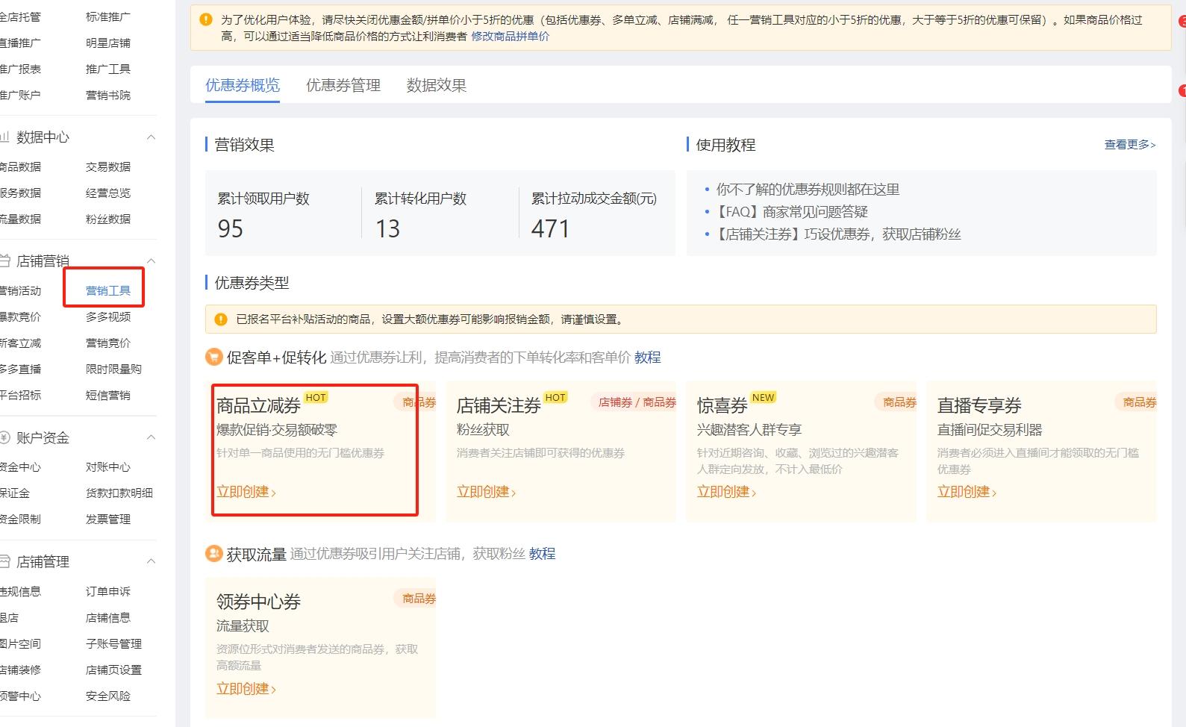Click 店铺券 / 商品券 tag on 店铺关注券

coord(635,402)
